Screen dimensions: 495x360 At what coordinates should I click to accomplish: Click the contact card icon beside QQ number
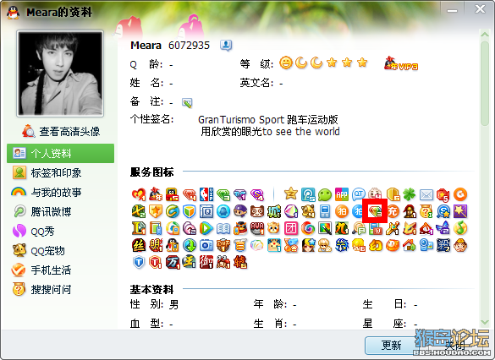pos(226,46)
